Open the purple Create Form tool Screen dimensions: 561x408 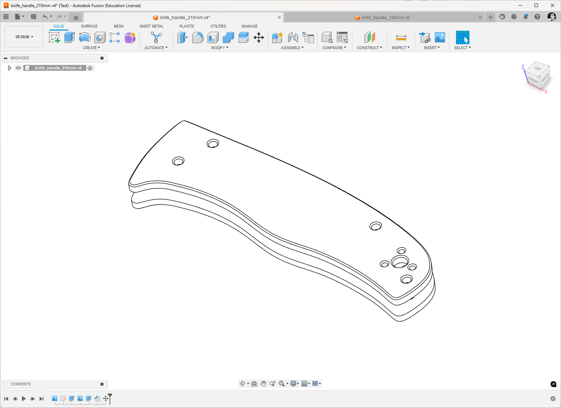[130, 37]
